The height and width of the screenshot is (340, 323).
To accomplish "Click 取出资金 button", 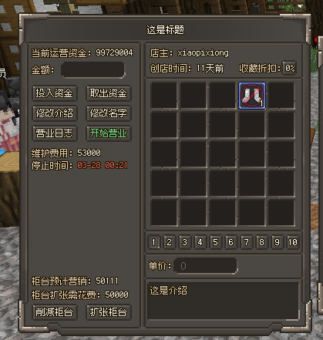I will pyautogui.click(x=109, y=93).
